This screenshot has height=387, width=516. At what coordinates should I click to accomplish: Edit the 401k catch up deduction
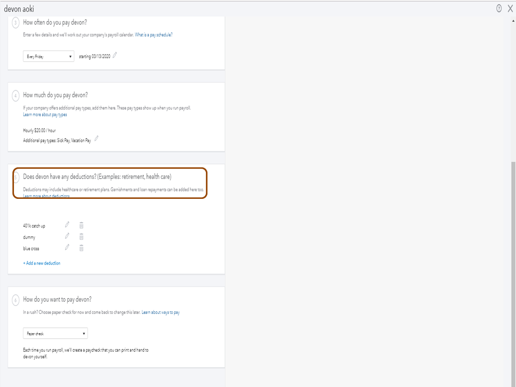point(67,225)
